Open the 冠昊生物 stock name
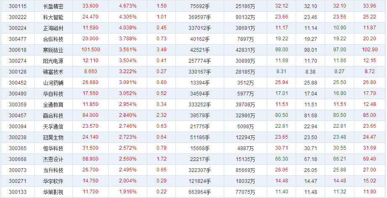Viewport: 387px width, 198px height. coord(53,137)
